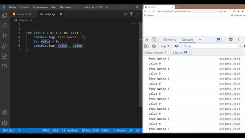
Task: Open editor more actions ellipsis
Action: [x=137, y=14]
